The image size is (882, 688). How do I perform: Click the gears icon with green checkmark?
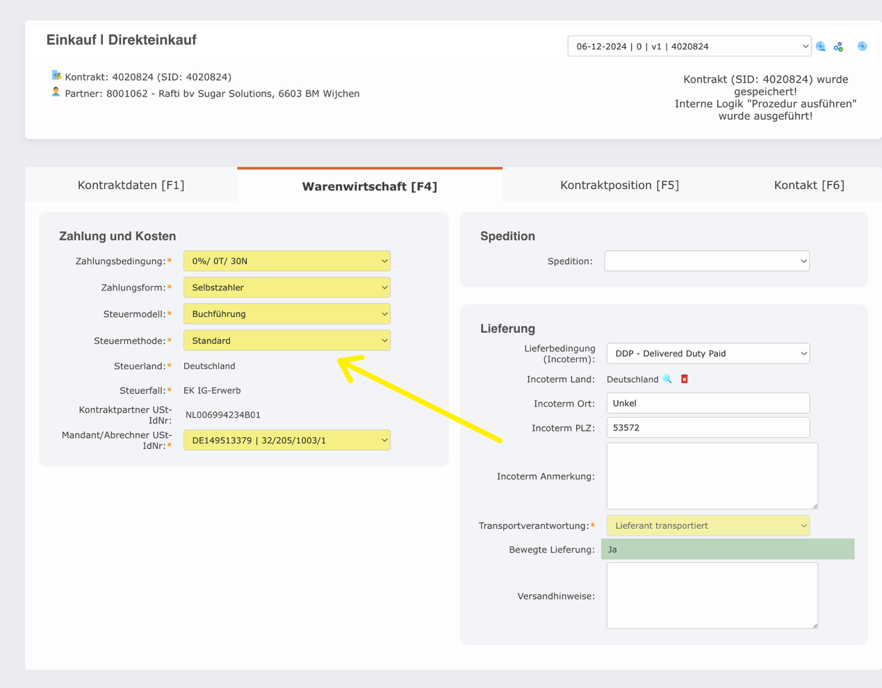click(838, 46)
